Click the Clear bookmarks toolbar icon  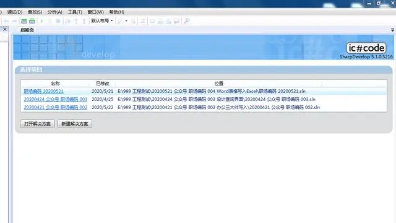pos(176,21)
